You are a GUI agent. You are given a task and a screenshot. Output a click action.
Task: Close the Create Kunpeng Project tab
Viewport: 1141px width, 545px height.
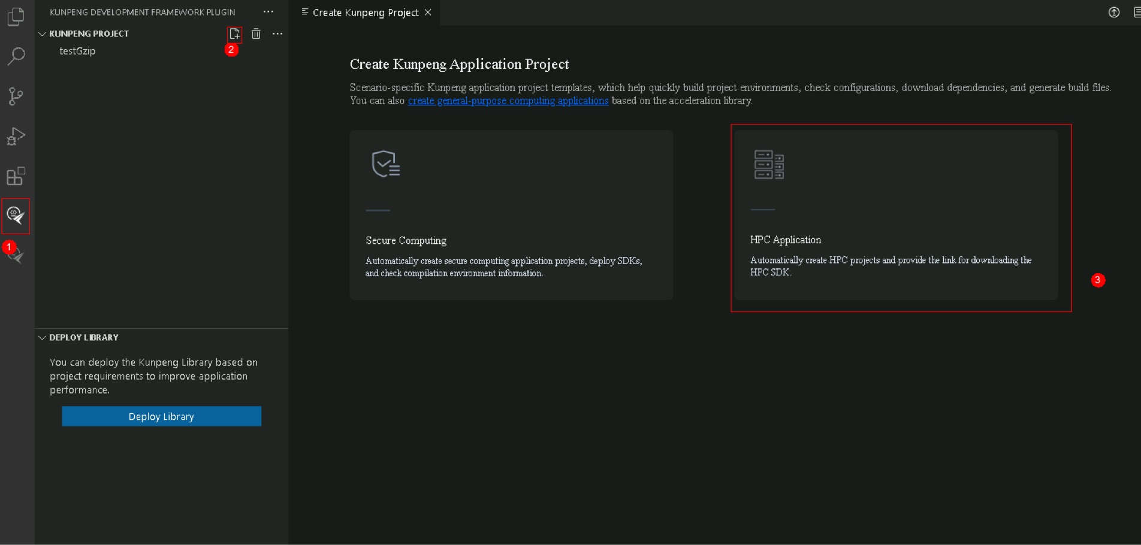pyautogui.click(x=428, y=13)
